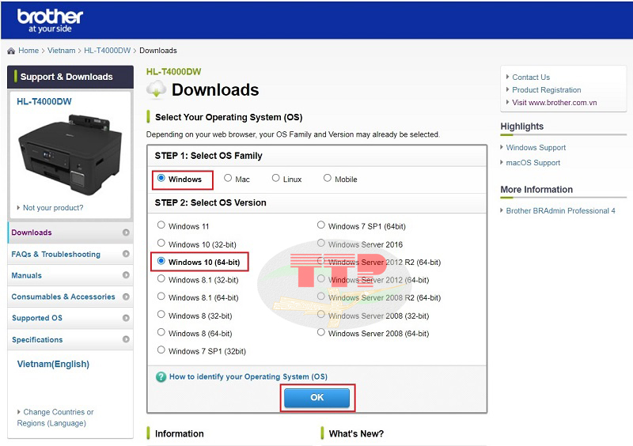Click the HL-T4000DW sidebar product title

tap(44, 102)
